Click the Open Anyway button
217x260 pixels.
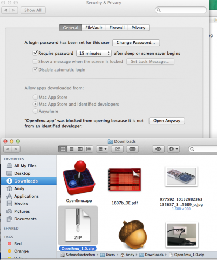point(167,121)
